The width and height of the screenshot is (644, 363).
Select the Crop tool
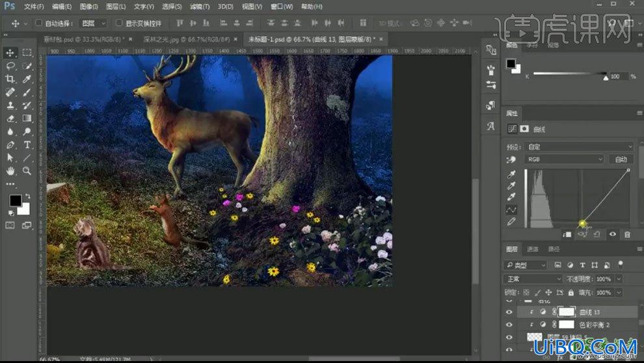tap(10, 79)
